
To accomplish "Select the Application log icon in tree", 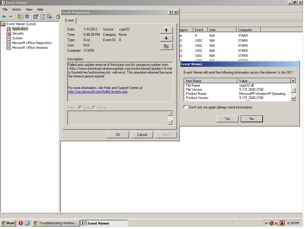I will tap(9, 29).
